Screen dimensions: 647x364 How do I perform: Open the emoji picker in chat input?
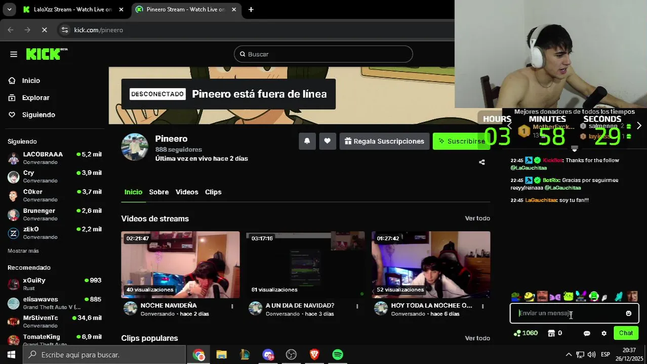tap(629, 313)
